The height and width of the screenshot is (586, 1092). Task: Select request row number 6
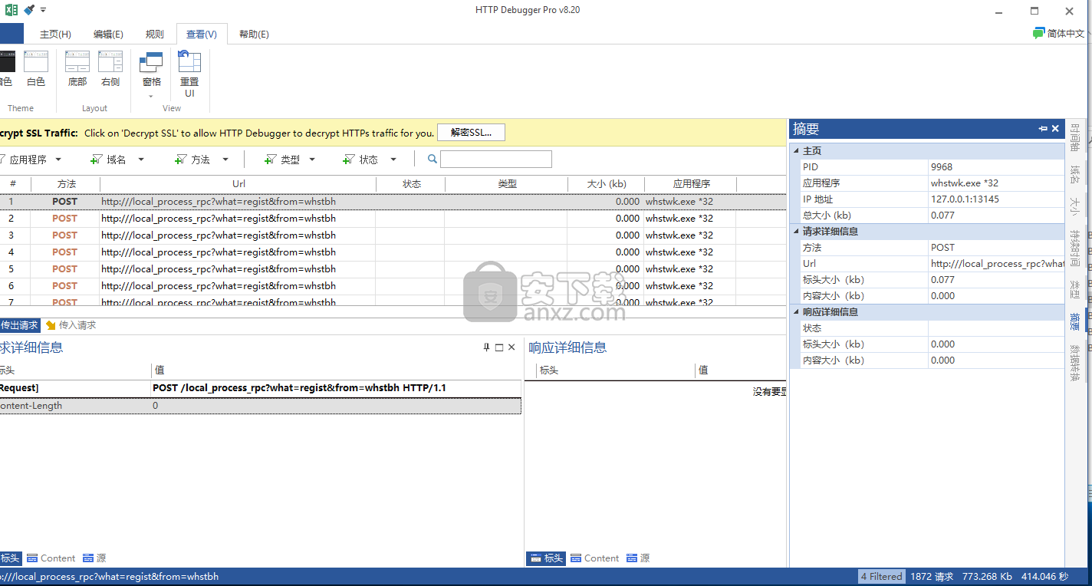(x=393, y=286)
